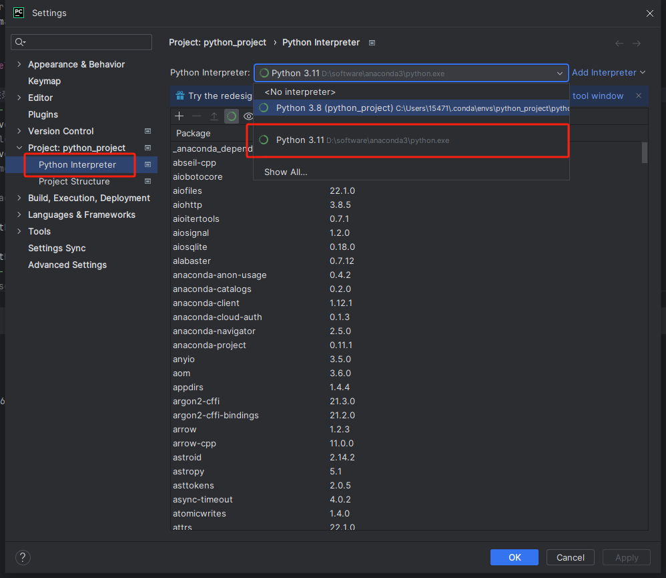Open the help question mark icon

(x=23, y=557)
